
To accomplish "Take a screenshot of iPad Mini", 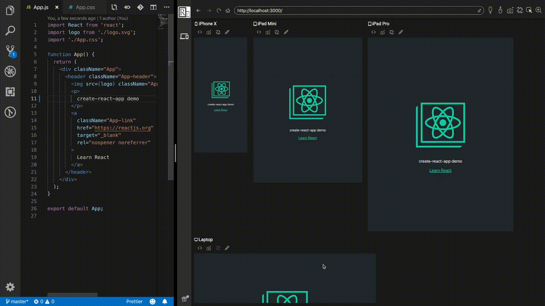I will click(x=267, y=32).
